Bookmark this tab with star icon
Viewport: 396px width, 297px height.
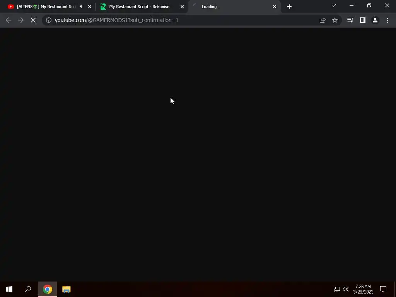click(x=335, y=20)
